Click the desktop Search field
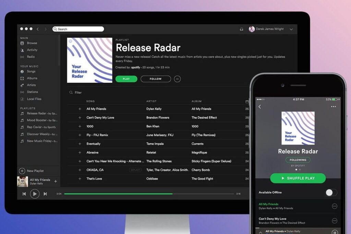Viewport: 351px width, 234px height. coord(78,29)
